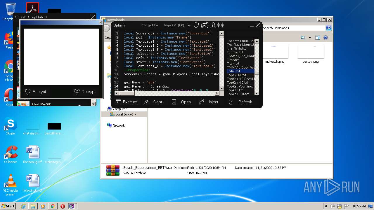Click Encrypt button in small dialog

point(36,92)
